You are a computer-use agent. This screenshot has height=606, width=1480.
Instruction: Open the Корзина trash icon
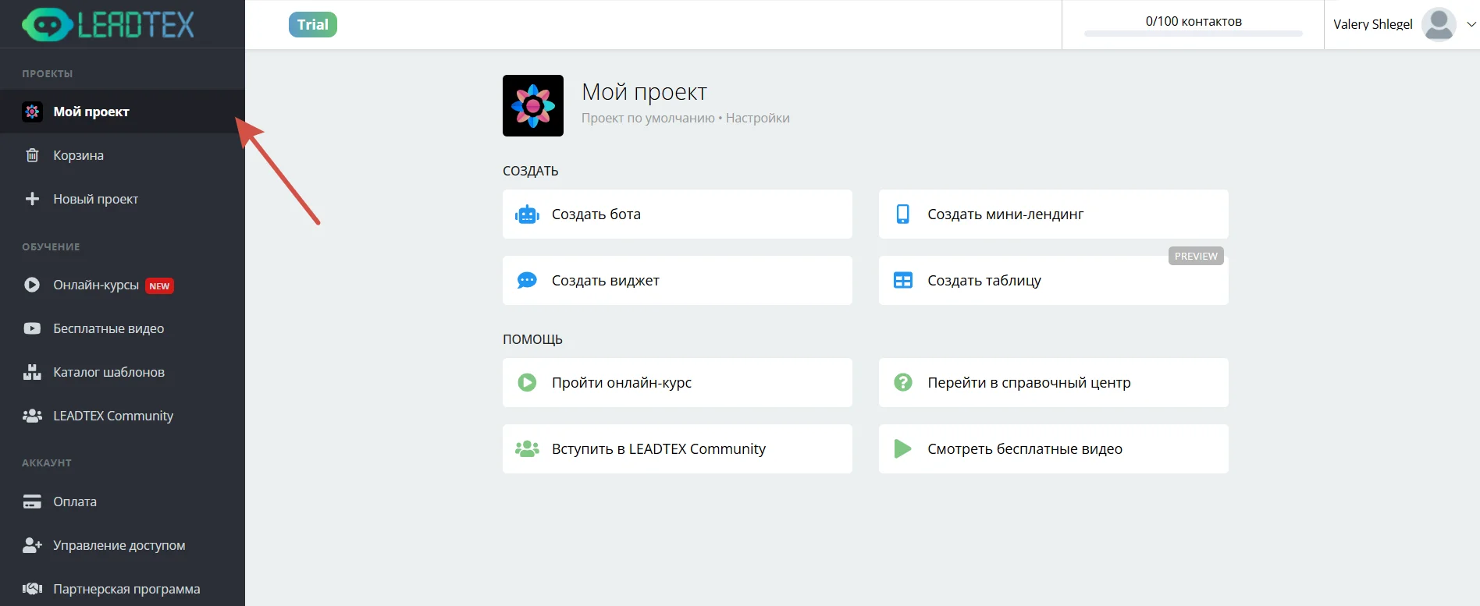[x=32, y=155]
